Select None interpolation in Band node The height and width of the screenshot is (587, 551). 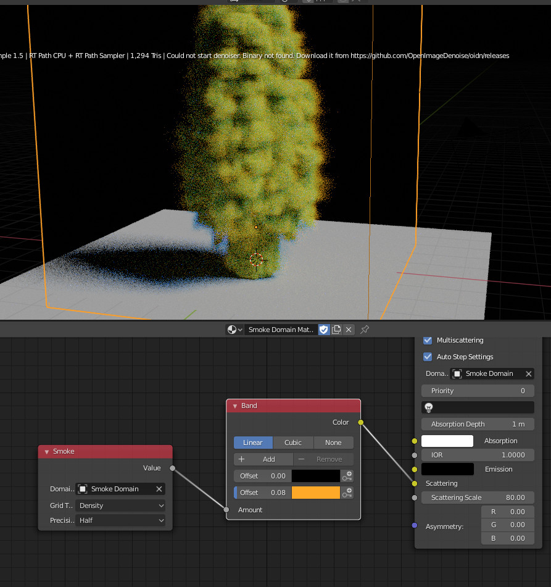click(x=333, y=443)
